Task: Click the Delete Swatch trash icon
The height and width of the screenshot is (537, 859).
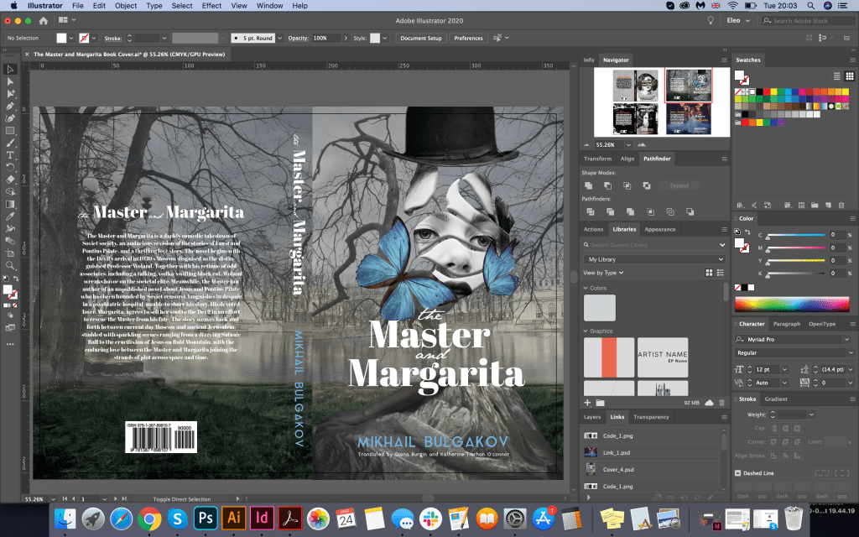Action: [x=841, y=205]
